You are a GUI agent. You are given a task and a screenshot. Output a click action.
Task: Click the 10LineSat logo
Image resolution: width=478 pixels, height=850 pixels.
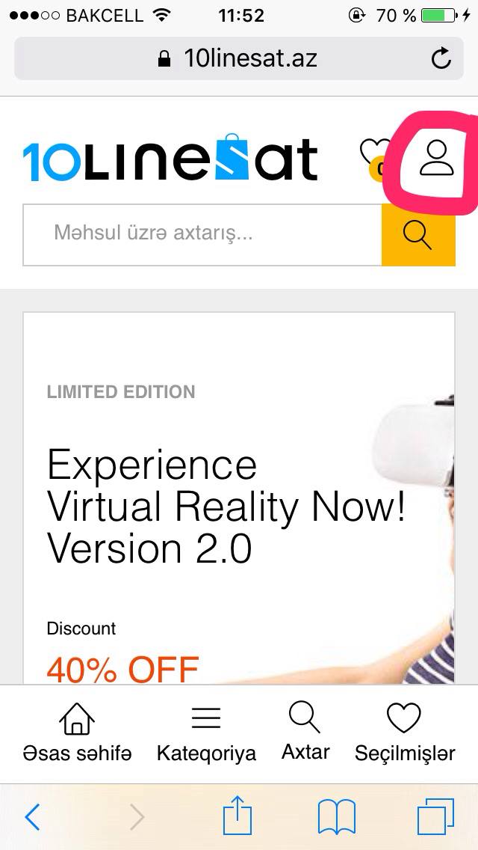[x=170, y=157]
